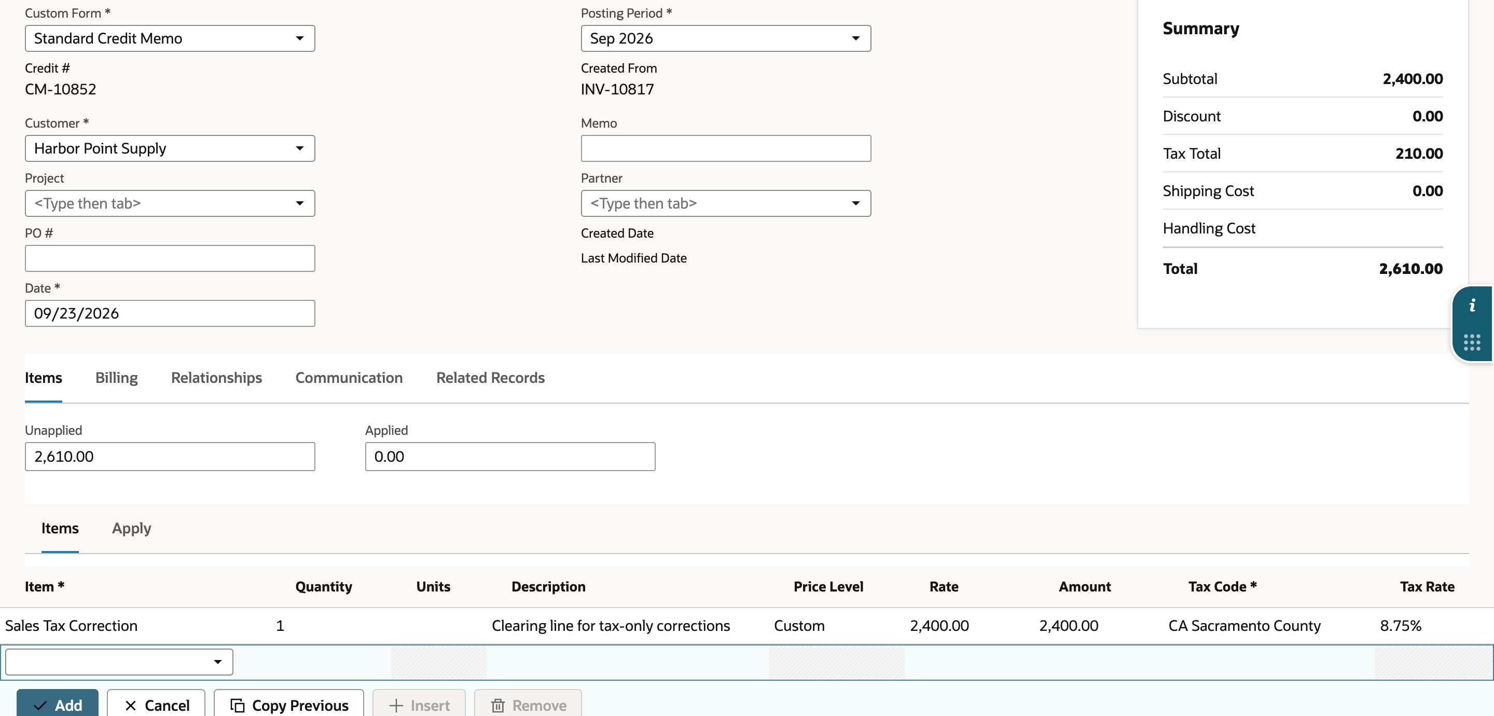The height and width of the screenshot is (716, 1494).
Task: Open the Related Records tab
Action: tap(490, 378)
